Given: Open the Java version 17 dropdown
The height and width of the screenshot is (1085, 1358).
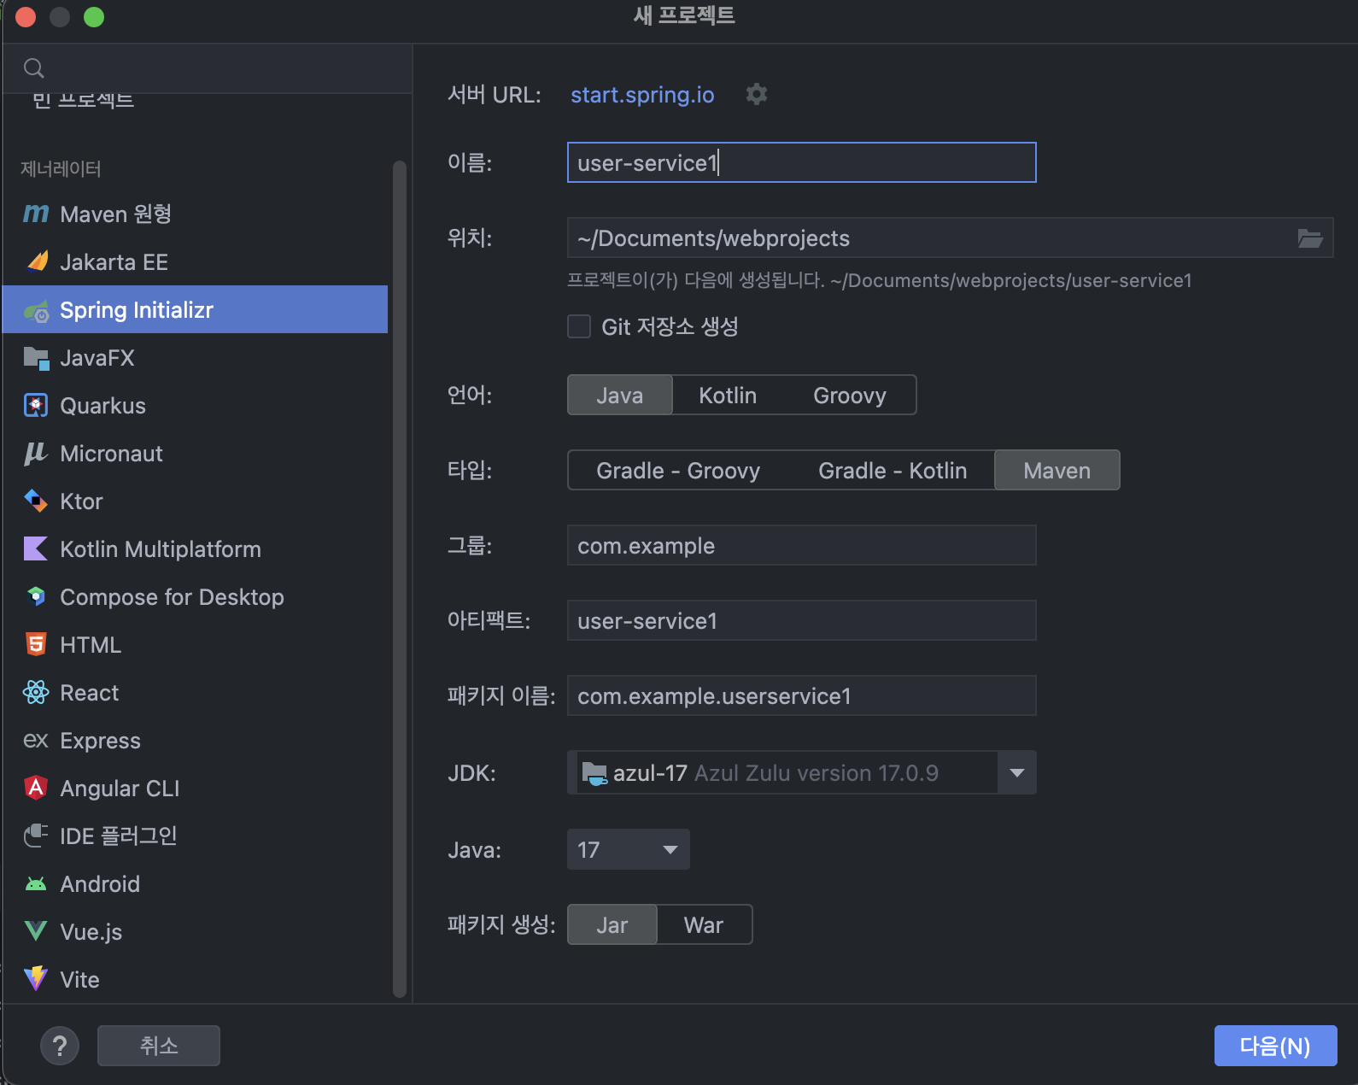Looking at the screenshot, I should click(629, 850).
